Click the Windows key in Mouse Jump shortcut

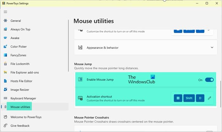[x=178, y=98]
